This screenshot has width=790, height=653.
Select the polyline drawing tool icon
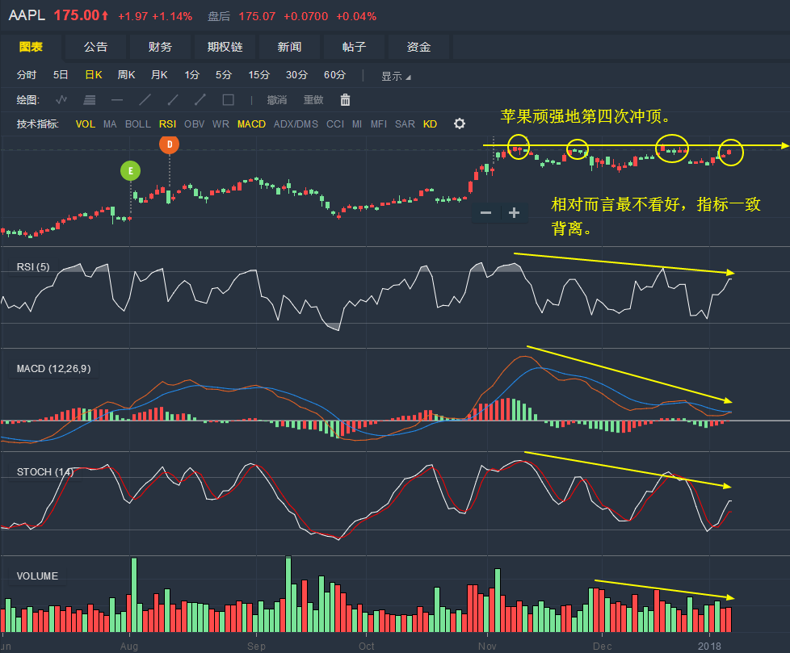click(x=61, y=100)
